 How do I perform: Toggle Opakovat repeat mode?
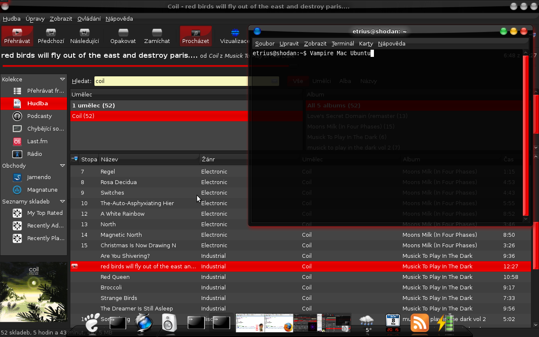[123, 36]
